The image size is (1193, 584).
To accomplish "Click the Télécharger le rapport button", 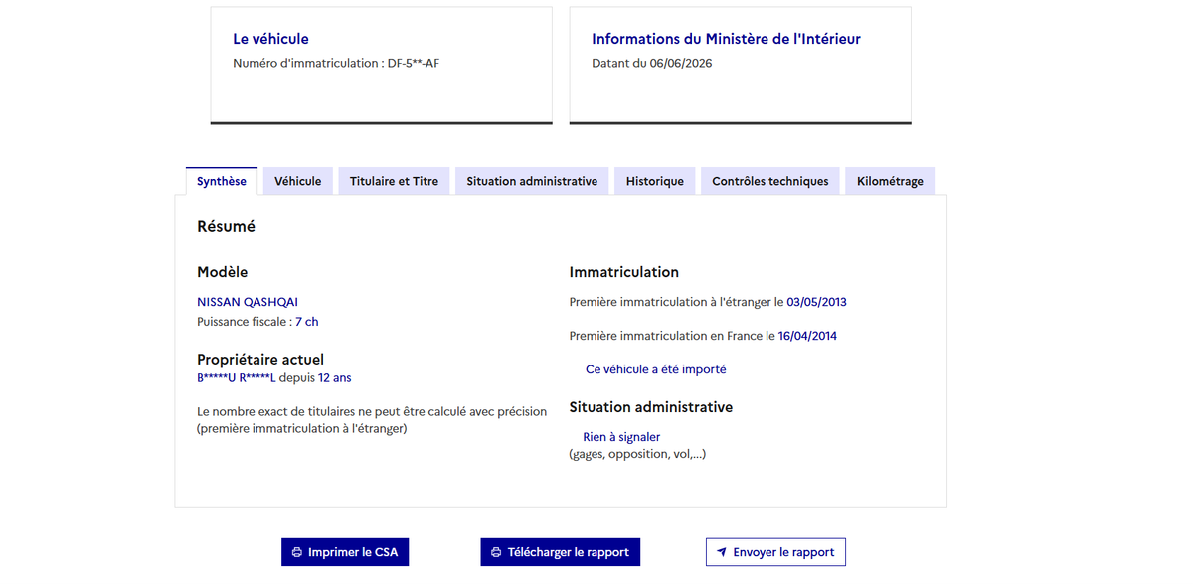I will [x=561, y=552].
